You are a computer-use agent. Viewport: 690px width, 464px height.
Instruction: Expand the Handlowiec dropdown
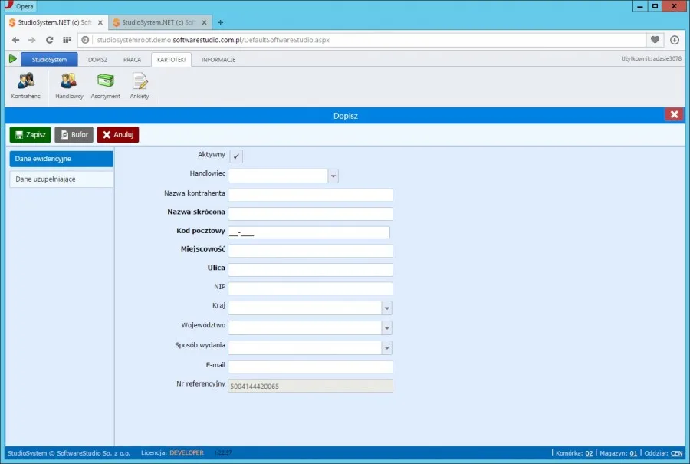click(x=333, y=176)
